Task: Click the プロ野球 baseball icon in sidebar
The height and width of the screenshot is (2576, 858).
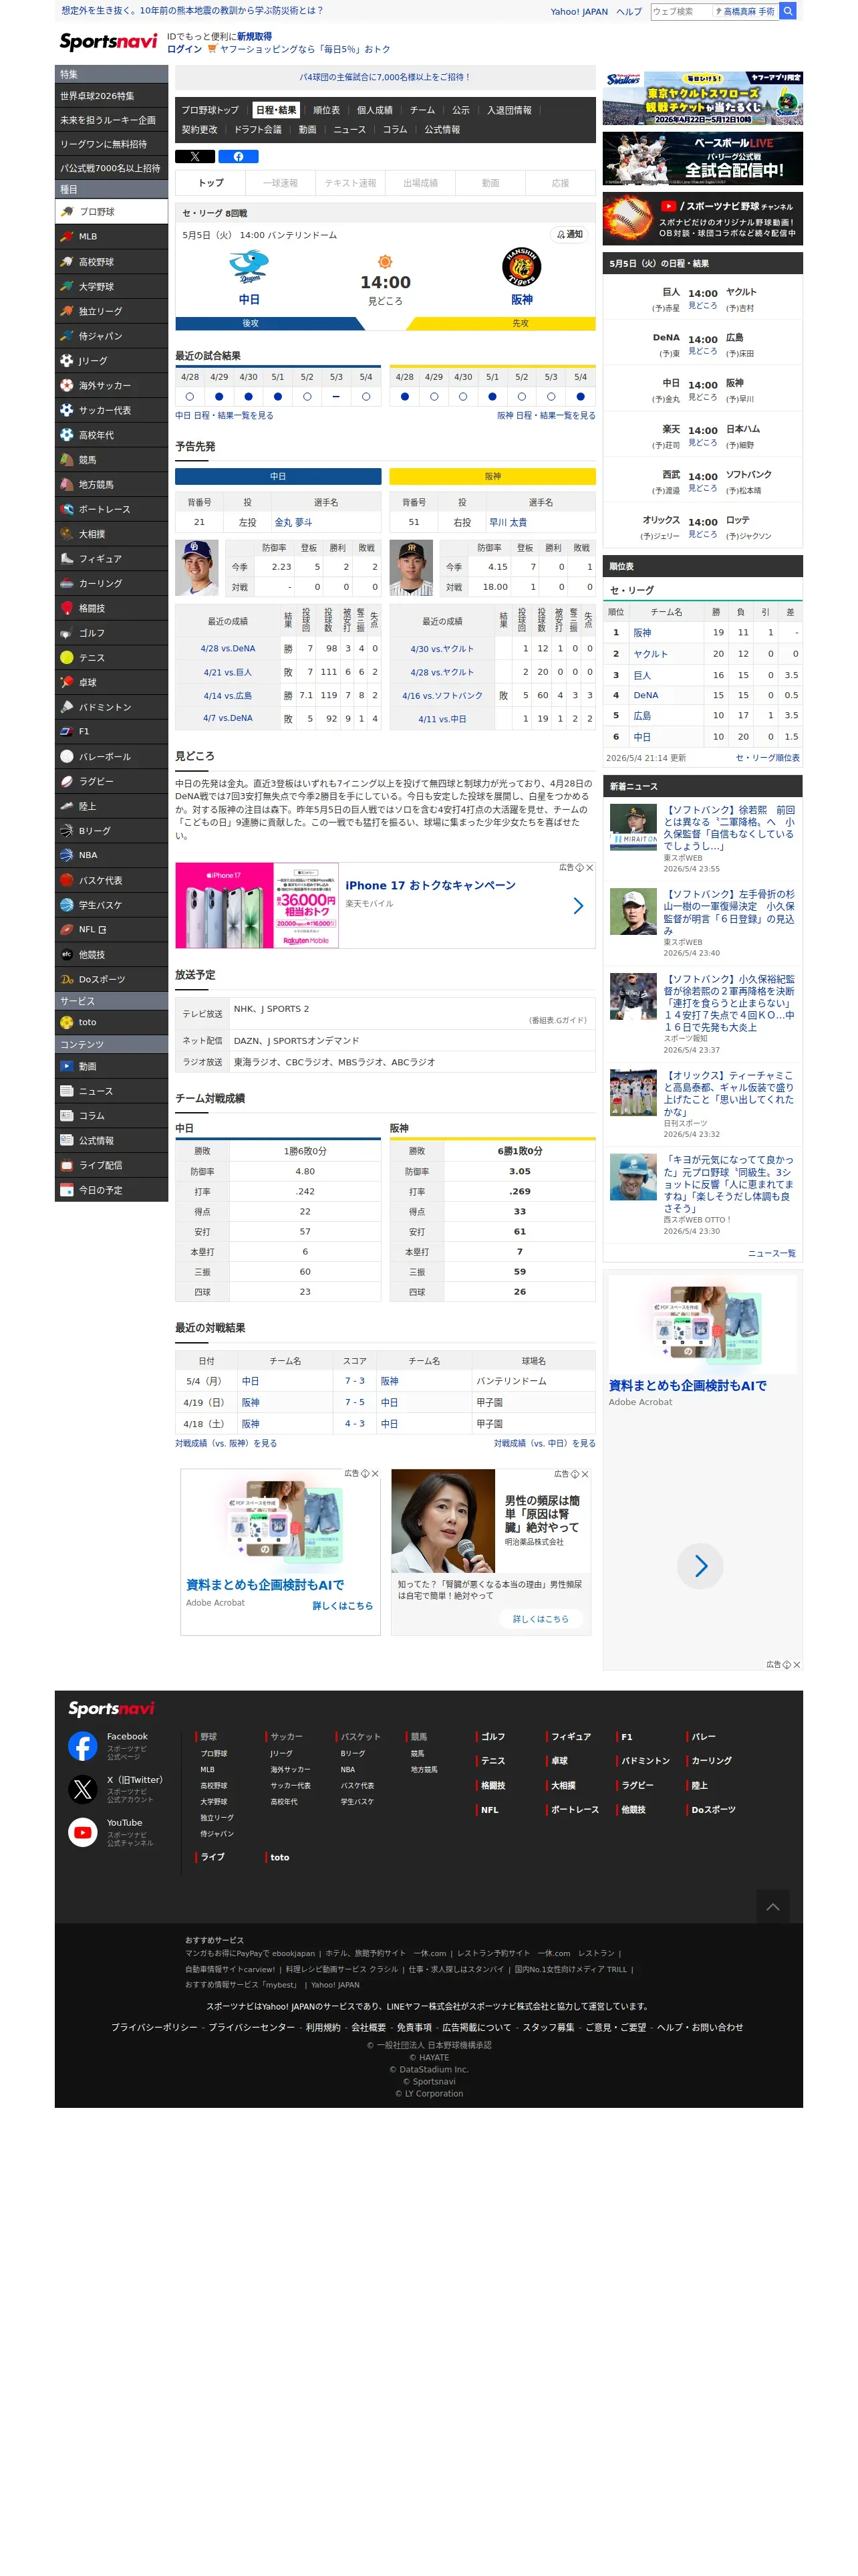Action: tap(67, 212)
